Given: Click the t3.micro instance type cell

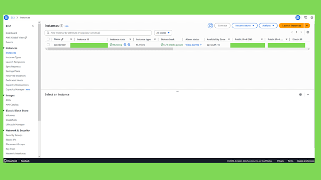Looking at the screenshot, I should [141, 45].
